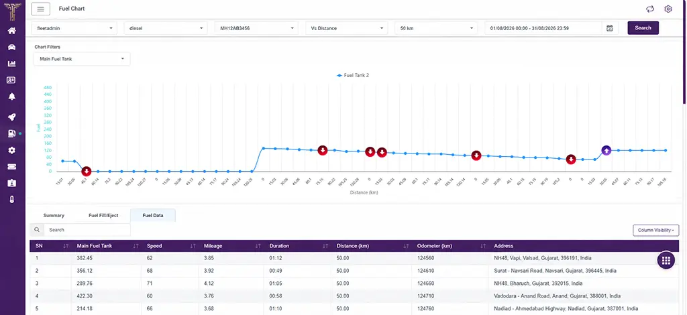Click the Address column header

click(505, 246)
